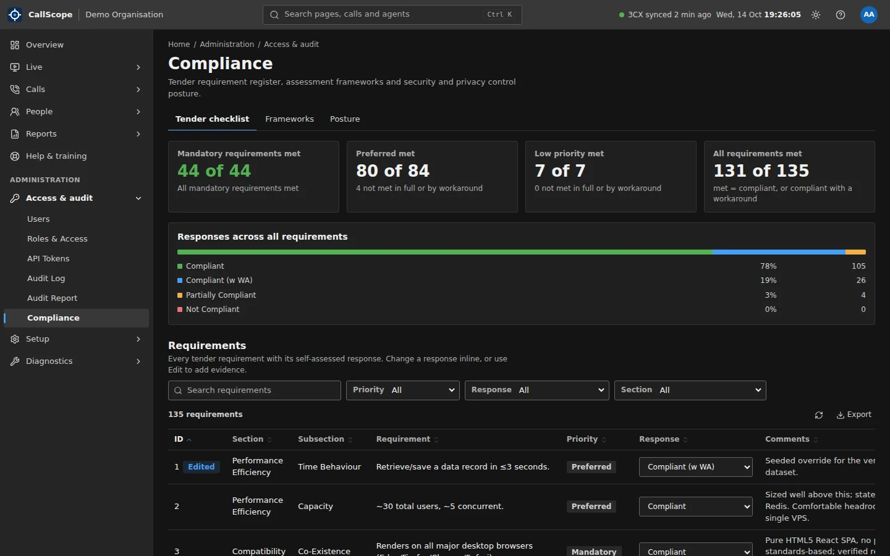Click the Search requirements field
Viewport: 890px width, 556px height.
pos(255,390)
